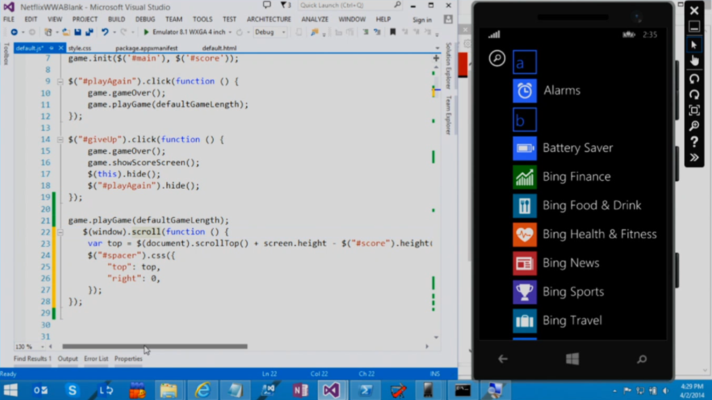
Task: Start debugging with the green play arrow
Action: tap(146, 32)
